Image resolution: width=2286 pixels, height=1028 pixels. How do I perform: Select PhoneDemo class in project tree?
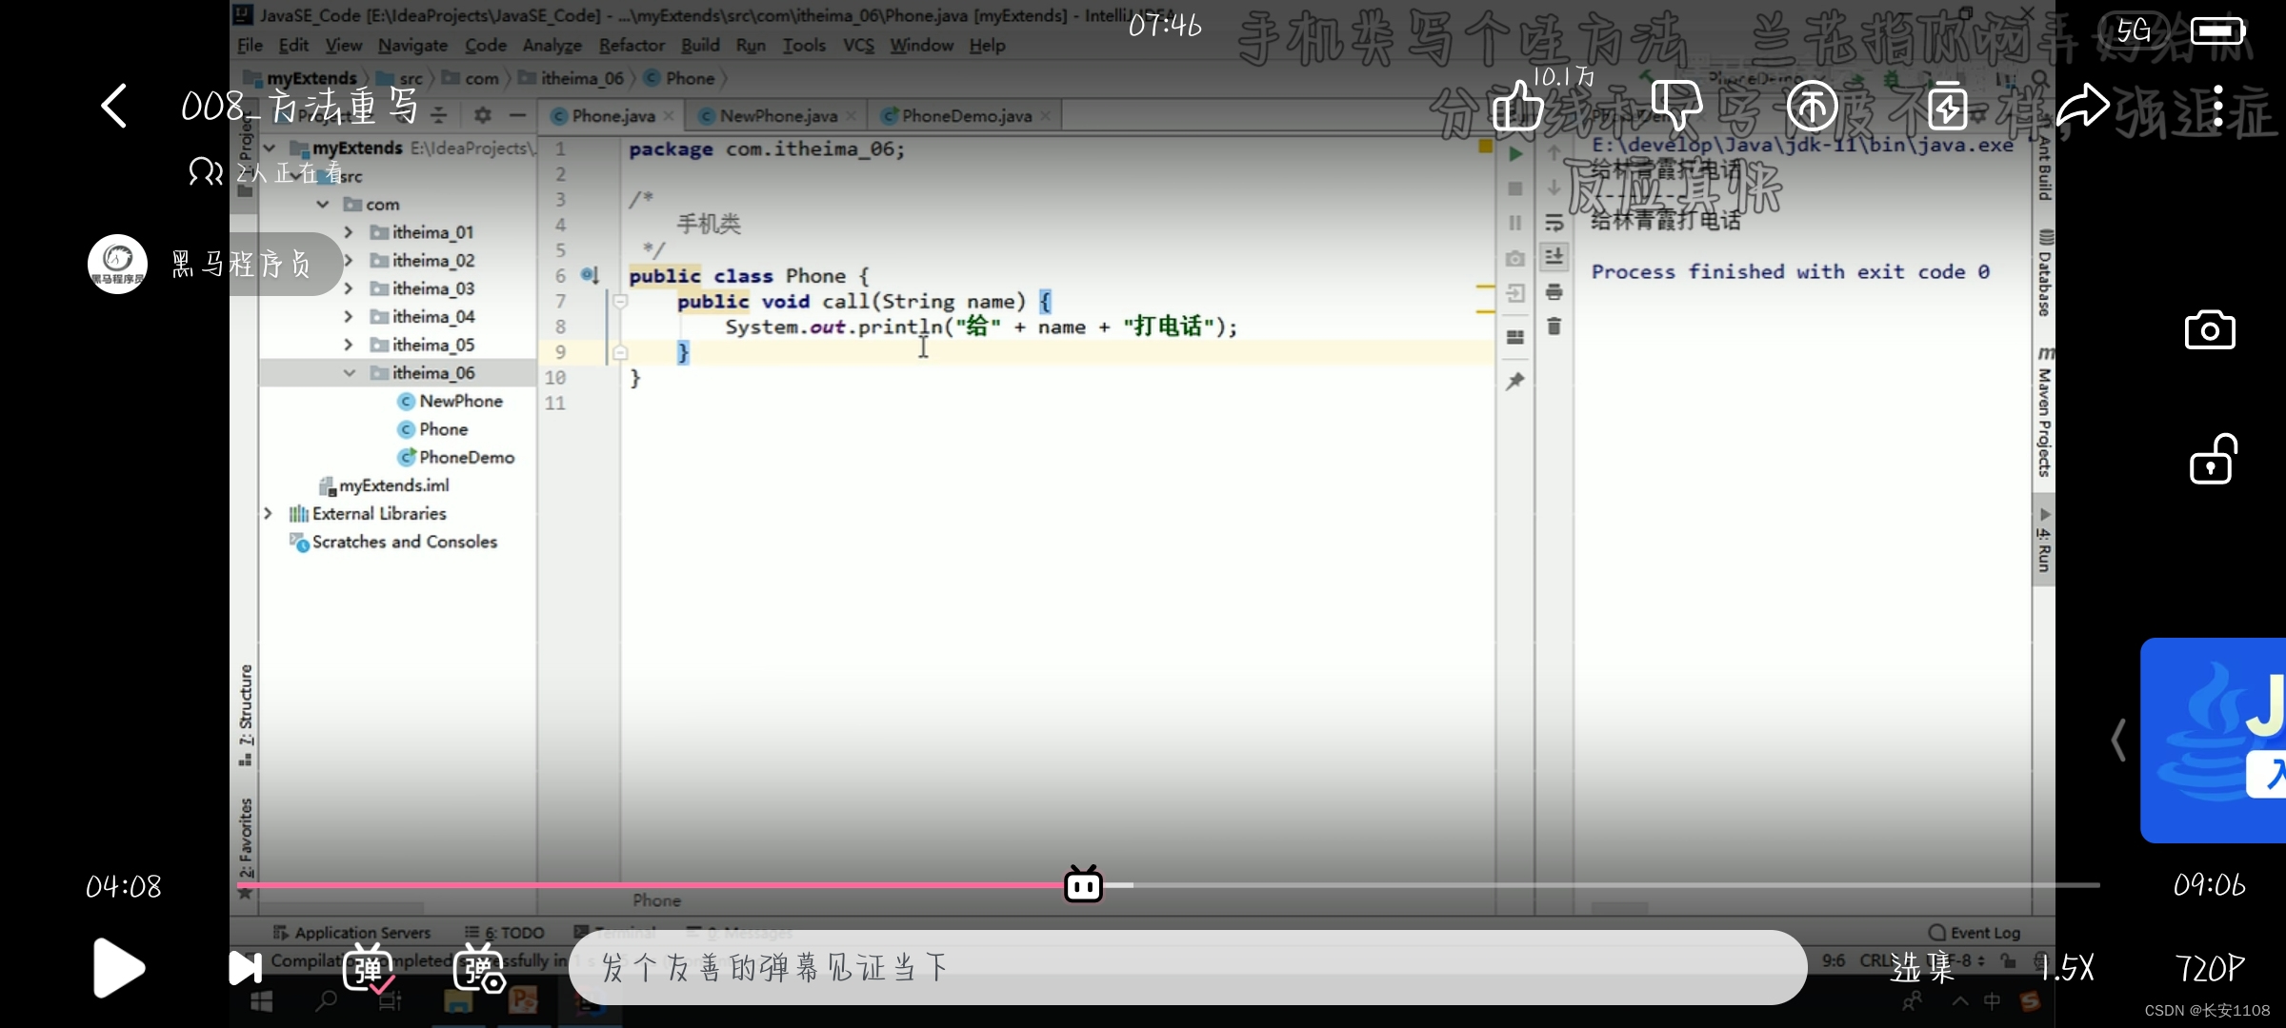(x=456, y=458)
